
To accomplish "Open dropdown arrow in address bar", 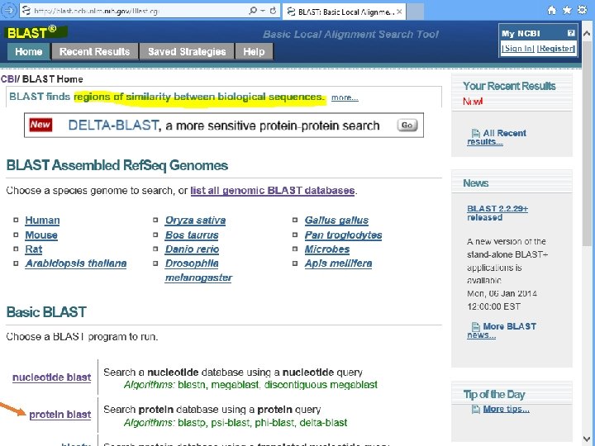I will [x=263, y=11].
